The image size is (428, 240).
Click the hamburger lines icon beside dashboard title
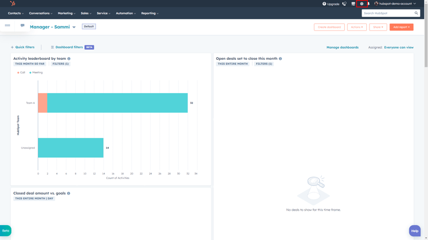tap(8, 25)
